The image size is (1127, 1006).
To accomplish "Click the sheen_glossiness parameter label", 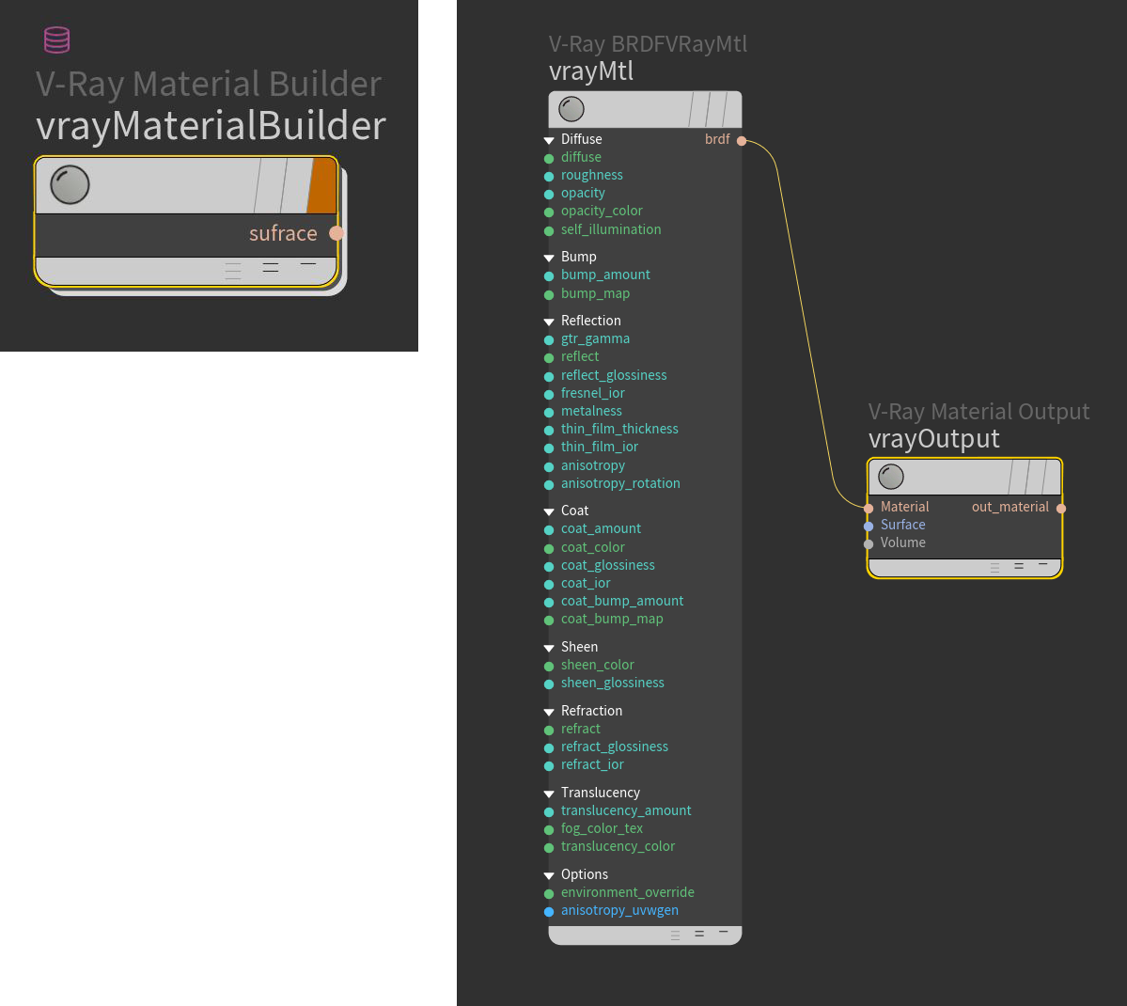I will point(612,684).
